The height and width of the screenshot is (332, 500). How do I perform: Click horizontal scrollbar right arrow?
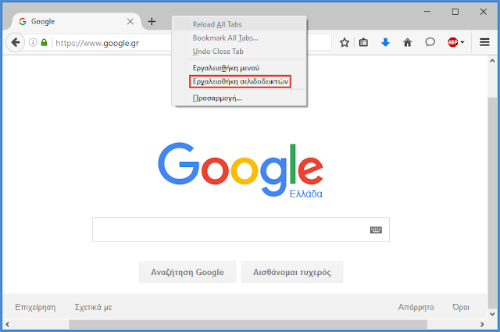pos(482,324)
